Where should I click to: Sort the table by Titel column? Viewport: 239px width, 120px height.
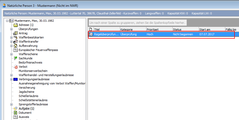pos(106,29)
